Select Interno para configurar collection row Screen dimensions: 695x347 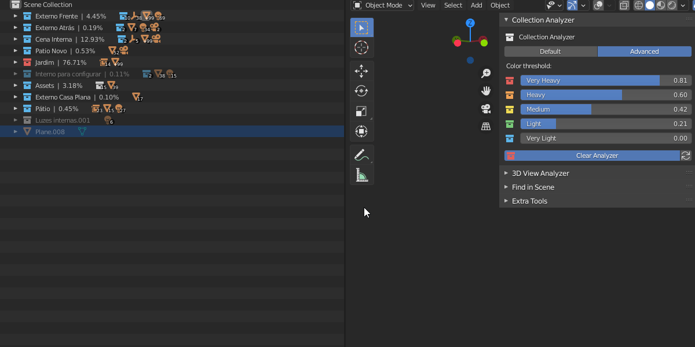pyautogui.click(x=172, y=74)
